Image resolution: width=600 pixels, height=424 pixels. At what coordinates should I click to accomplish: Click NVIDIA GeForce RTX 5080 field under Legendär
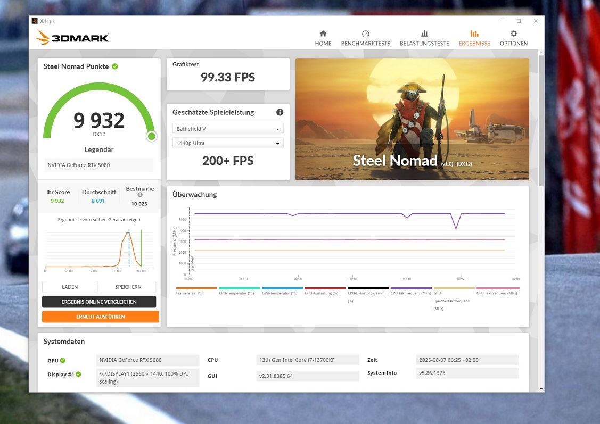click(x=99, y=165)
